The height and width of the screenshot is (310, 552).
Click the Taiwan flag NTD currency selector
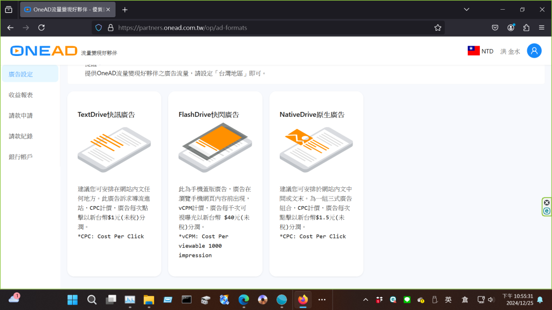[x=480, y=51]
